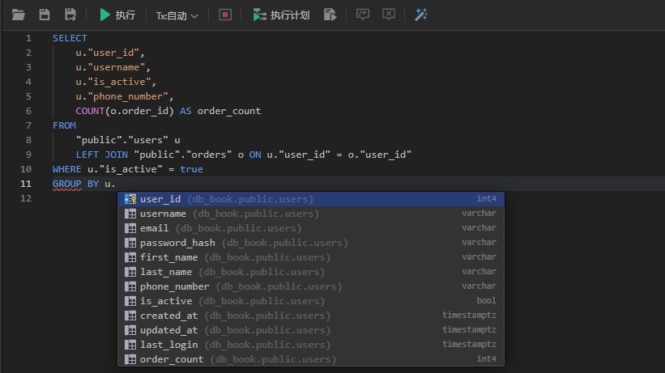This screenshot has height=373, width=665.
Task: Select is_active autocomplete suggestion
Action: (x=311, y=301)
